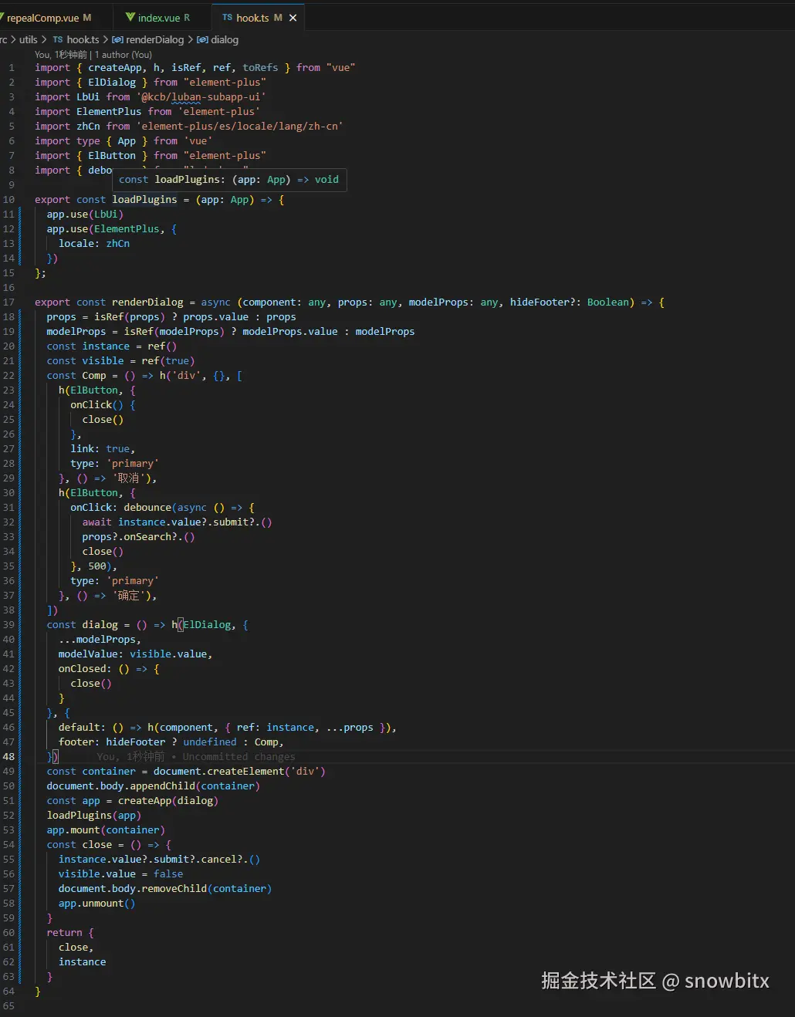Expand the renderDialog breadcrumb symbol
Screen dimensions: 795x1017
154,39
